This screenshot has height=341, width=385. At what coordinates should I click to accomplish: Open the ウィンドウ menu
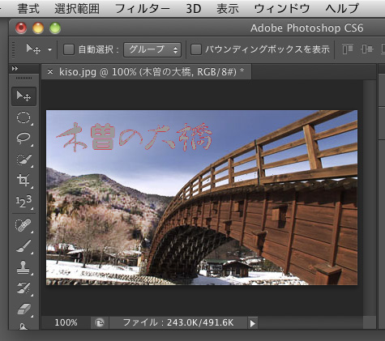[282, 9]
